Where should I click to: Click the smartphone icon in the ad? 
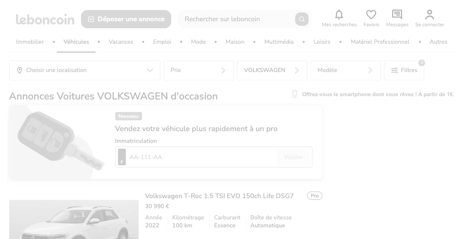[294, 94]
